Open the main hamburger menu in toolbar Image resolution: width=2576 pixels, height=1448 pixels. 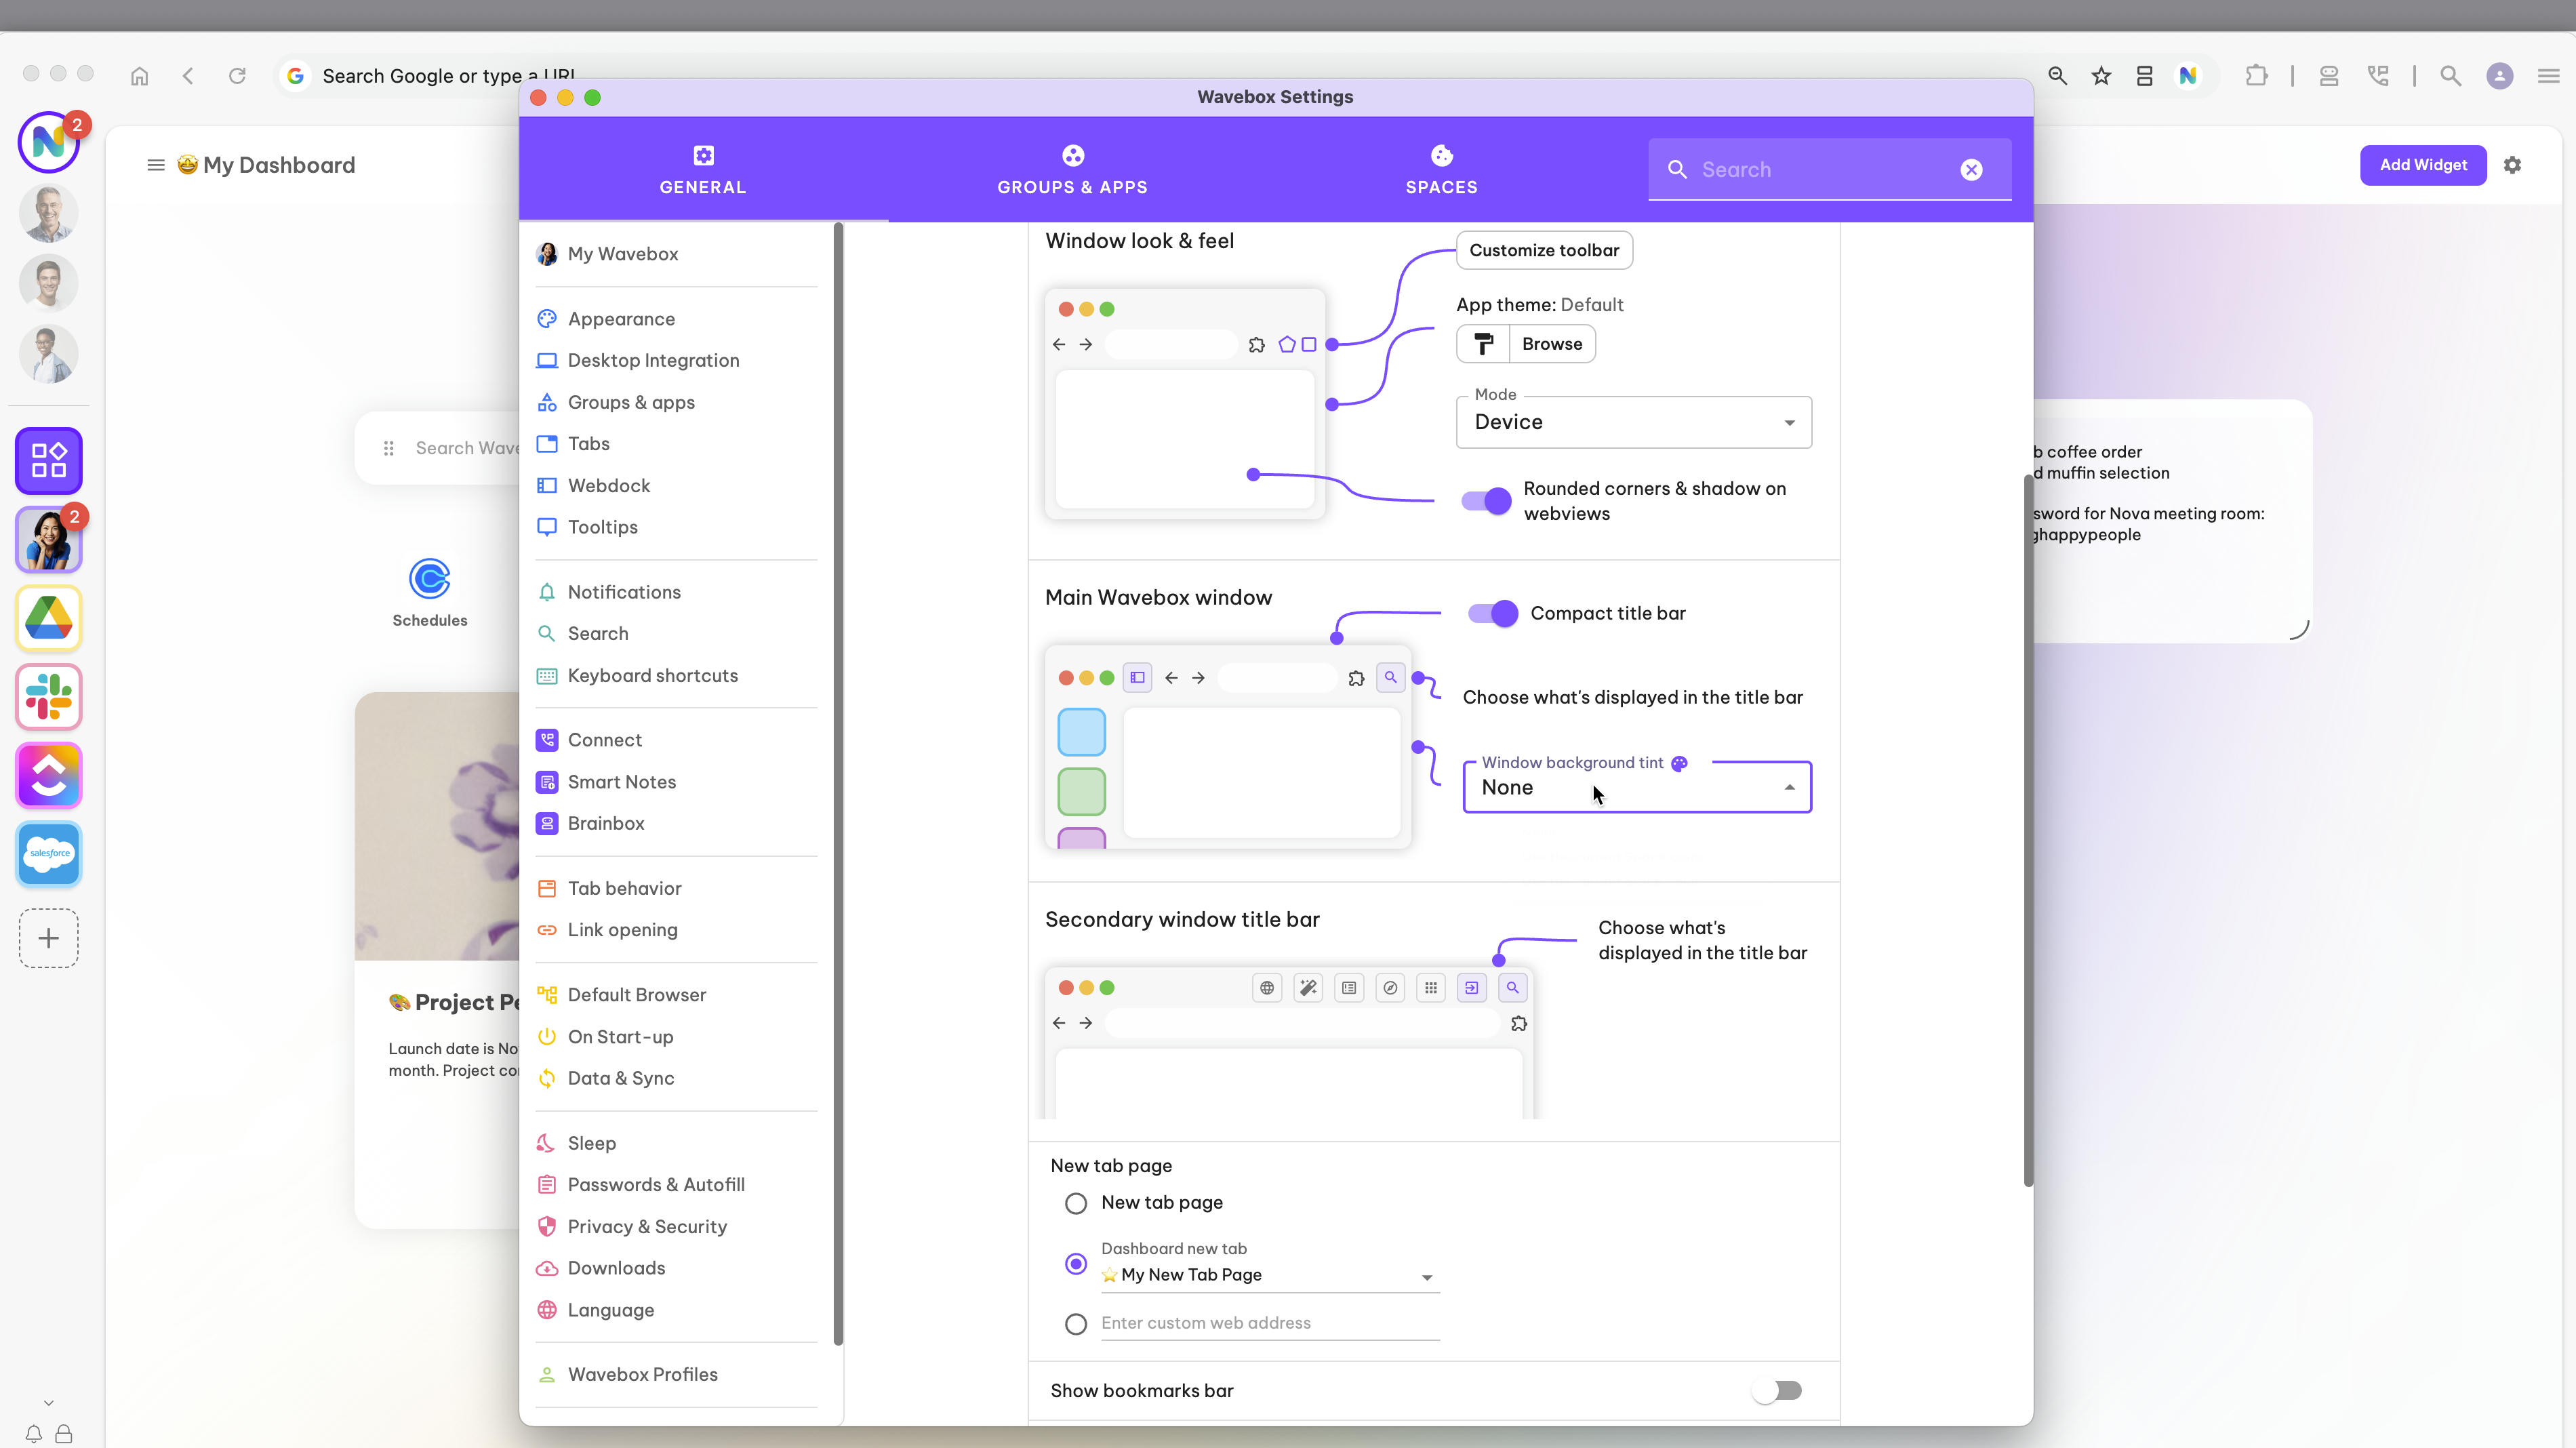pos(2548,76)
